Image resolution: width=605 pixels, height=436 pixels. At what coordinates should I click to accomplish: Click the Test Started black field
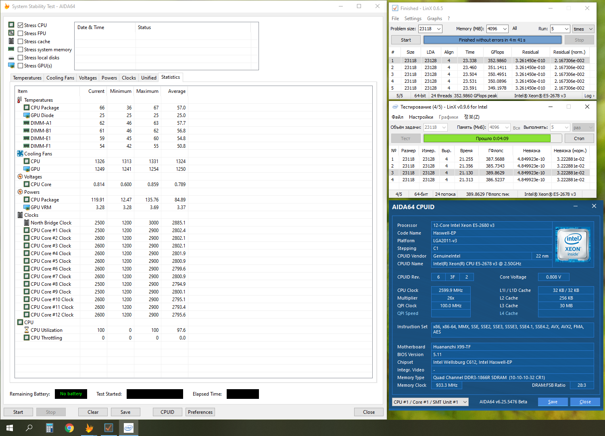pyautogui.click(x=155, y=394)
